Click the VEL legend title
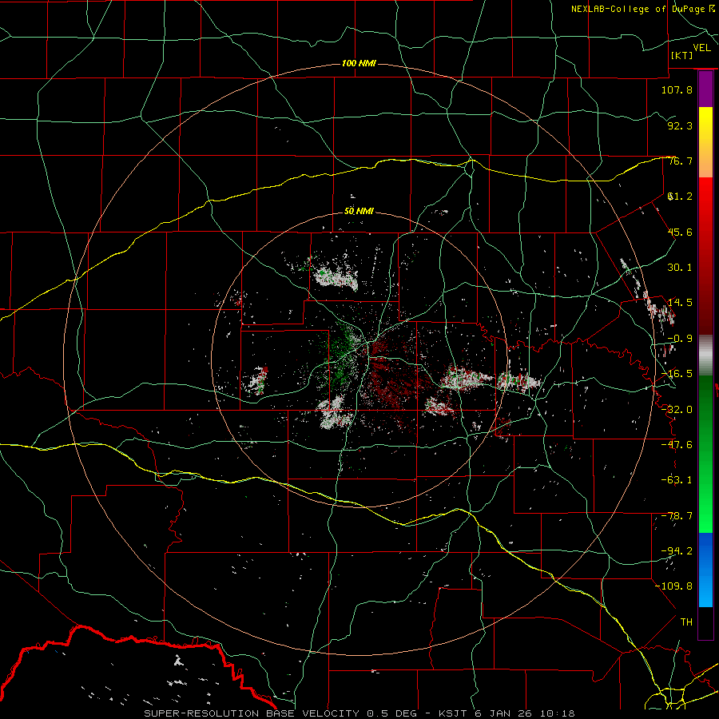This screenshot has height=719, width=719. [x=701, y=48]
